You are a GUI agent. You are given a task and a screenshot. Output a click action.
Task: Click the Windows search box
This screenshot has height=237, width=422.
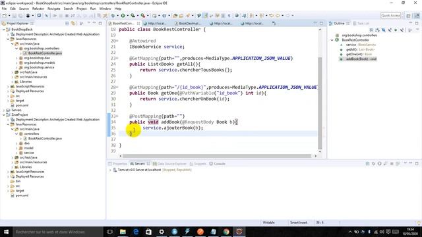point(58,232)
